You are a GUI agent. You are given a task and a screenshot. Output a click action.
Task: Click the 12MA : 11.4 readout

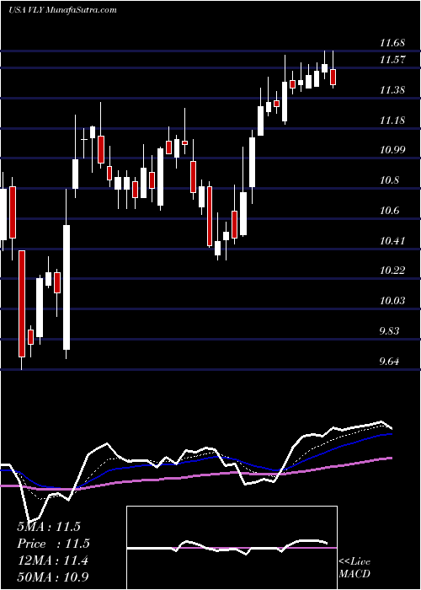click(x=52, y=560)
